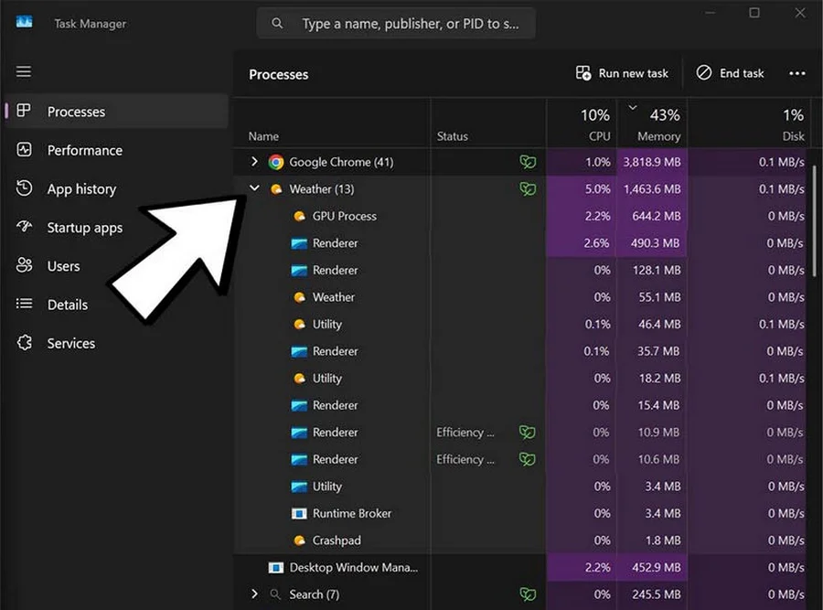Screen dimensions: 823x610
Task: Click the Users sidebar icon
Action: click(24, 265)
